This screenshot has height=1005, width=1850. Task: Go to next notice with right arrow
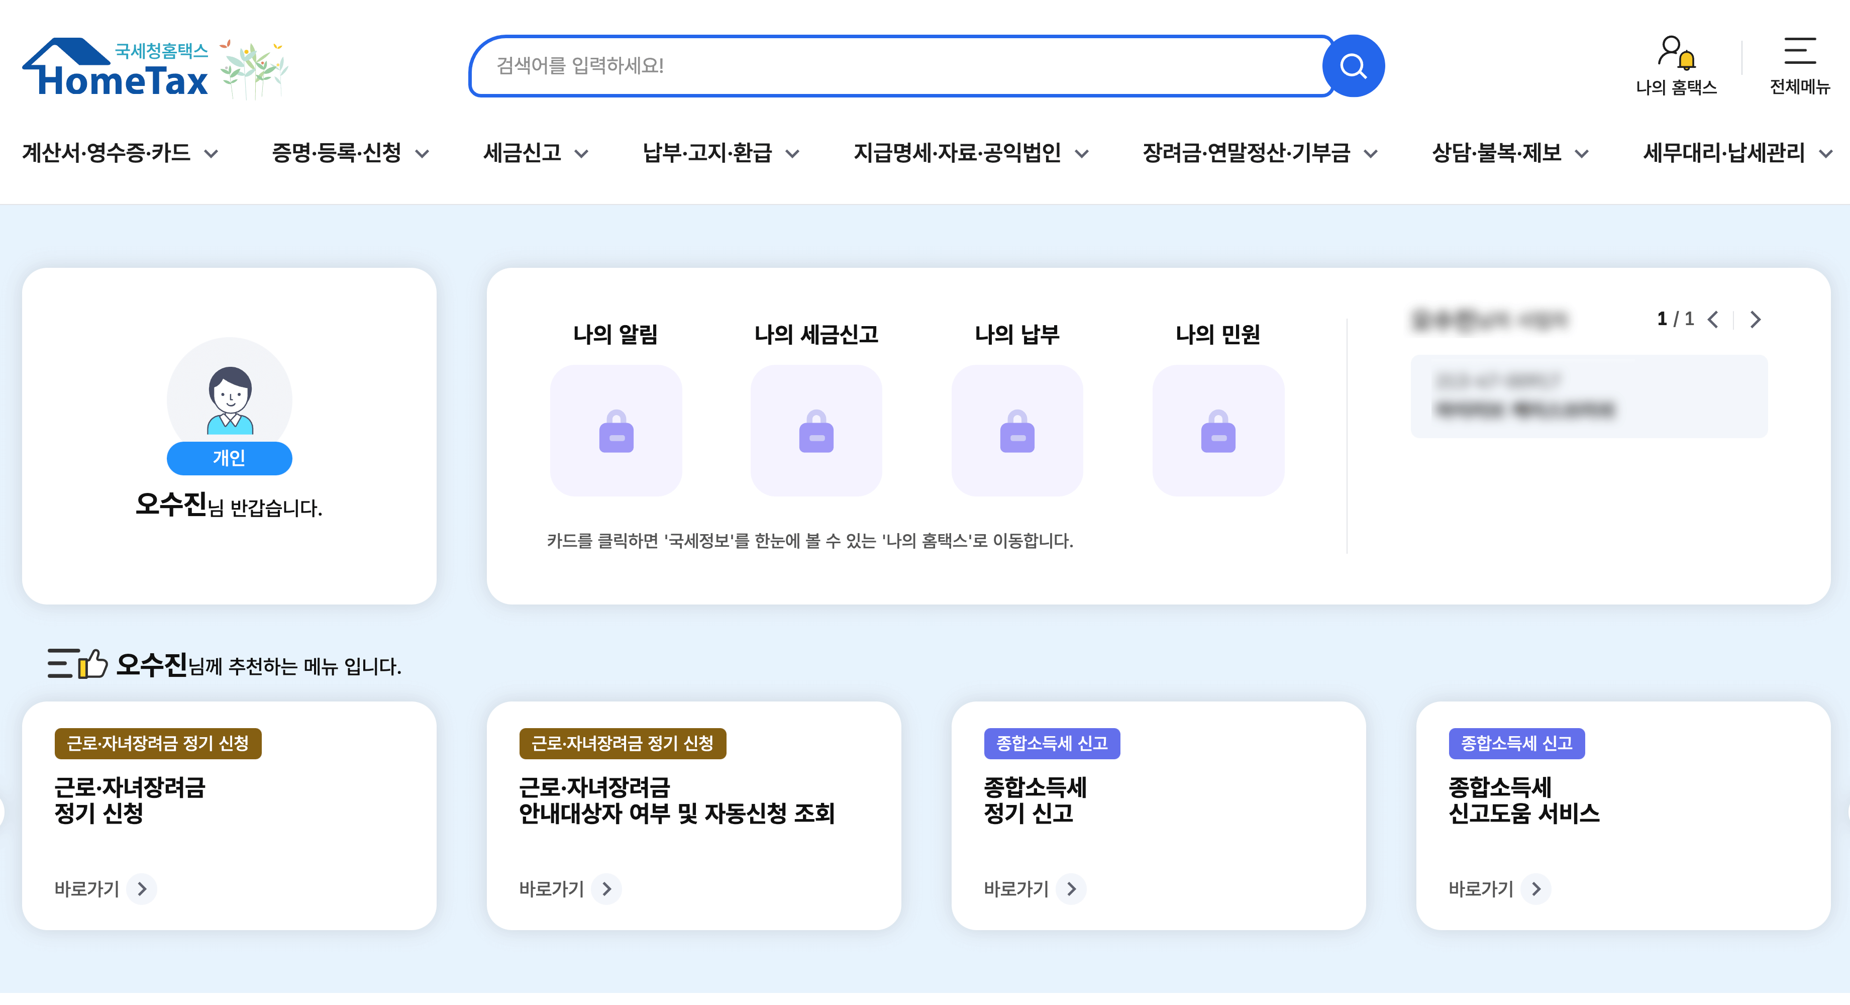click(1755, 319)
